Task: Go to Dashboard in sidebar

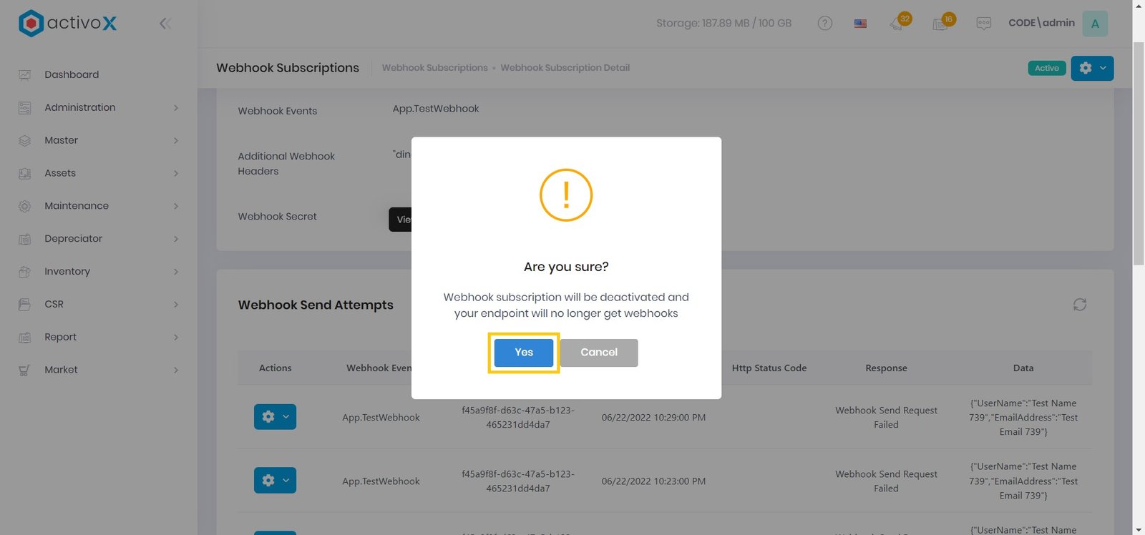Action: pos(72,74)
